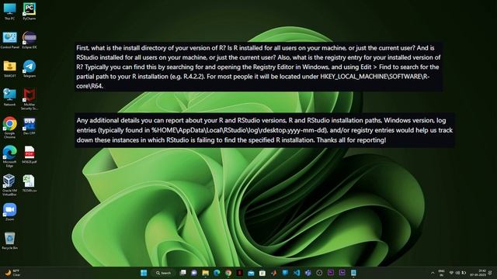497x279 pixels.
Task: Click taskbar Search box
Action: [164, 273]
